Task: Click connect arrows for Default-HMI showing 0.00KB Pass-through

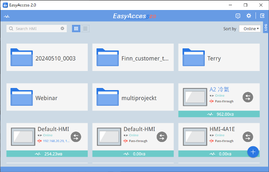Action: 162,137
